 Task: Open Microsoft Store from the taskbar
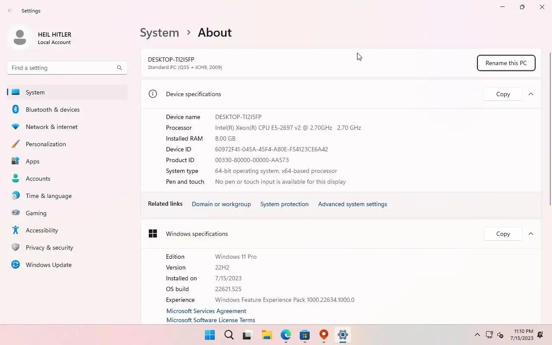point(305,335)
